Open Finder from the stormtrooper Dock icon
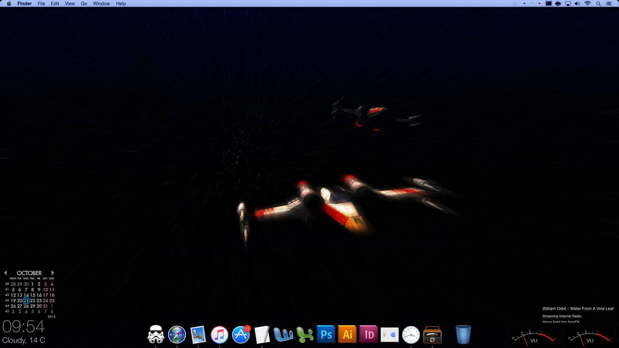The image size is (619, 348). coord(156,334)
